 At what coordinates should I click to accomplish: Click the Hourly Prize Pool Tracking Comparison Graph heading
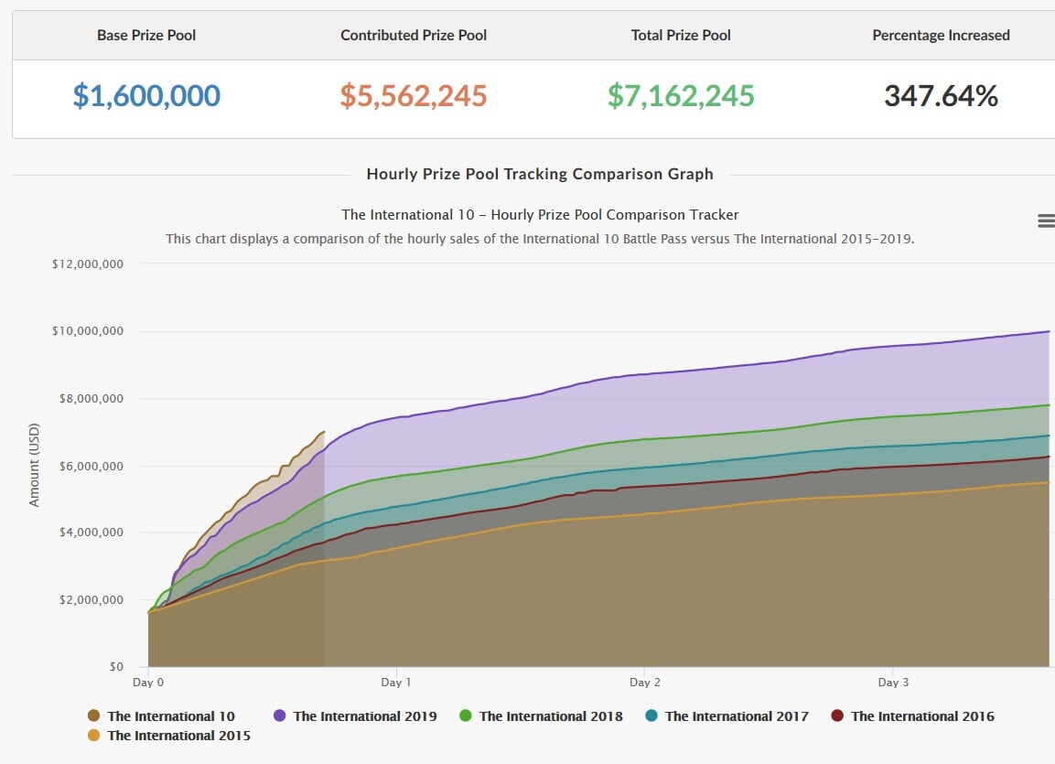(x=540, y=174)
